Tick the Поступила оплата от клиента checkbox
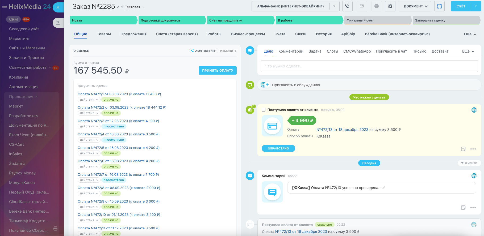 [264, 110]
